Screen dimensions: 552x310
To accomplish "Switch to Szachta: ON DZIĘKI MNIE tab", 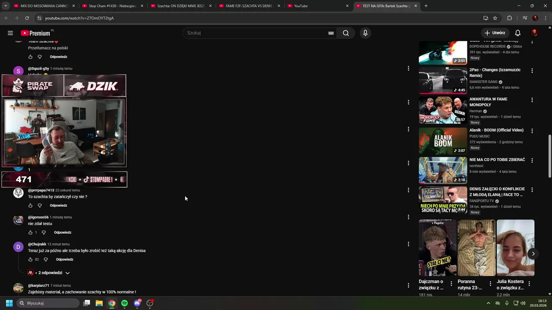I will 181,6.
